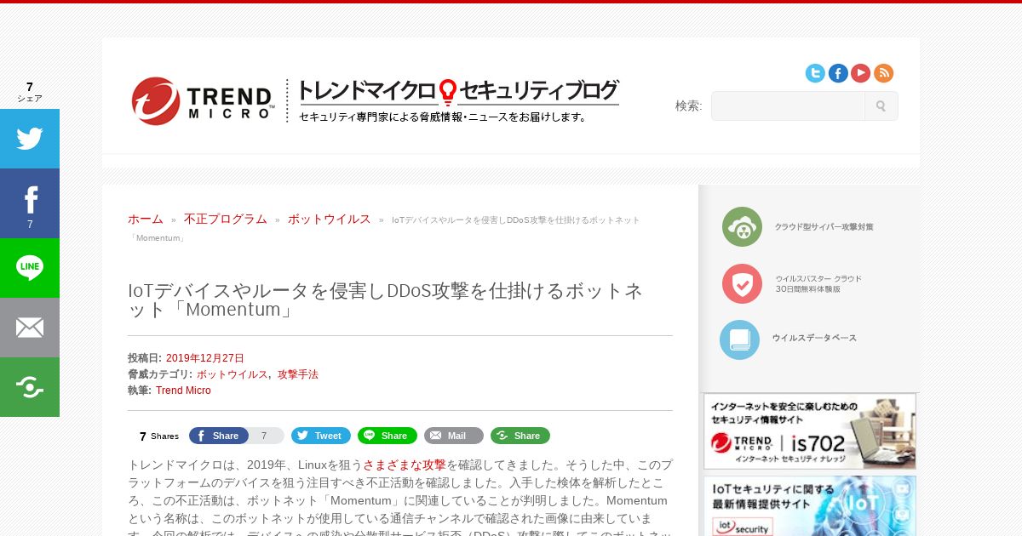Viewport: 1022px width, 536px height.
Task: Open ウイルスデータベース book icon
Action: pyautogui.click(x=739, y=339)
